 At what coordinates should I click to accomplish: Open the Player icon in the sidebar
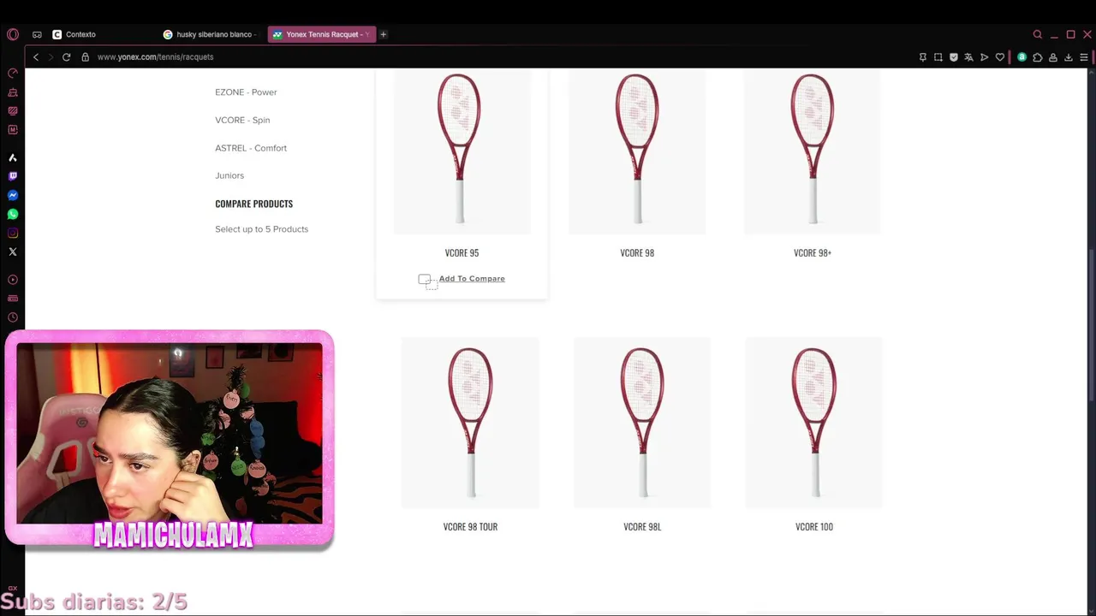point(13,280)
